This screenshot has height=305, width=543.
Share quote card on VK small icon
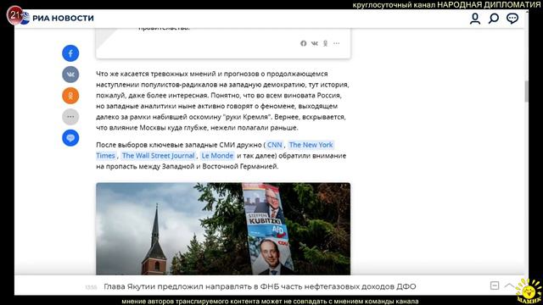coord(315,43)
